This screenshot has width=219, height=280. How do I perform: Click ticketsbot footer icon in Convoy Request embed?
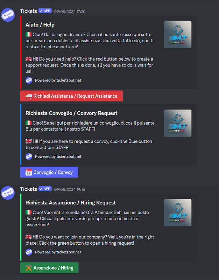tap(29, 156)
